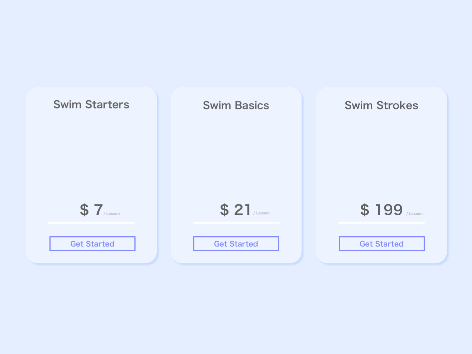Screen dimensions: 472x354
Task: Click the "/ Lesson" label beside $7
Action: pos(112,214)
